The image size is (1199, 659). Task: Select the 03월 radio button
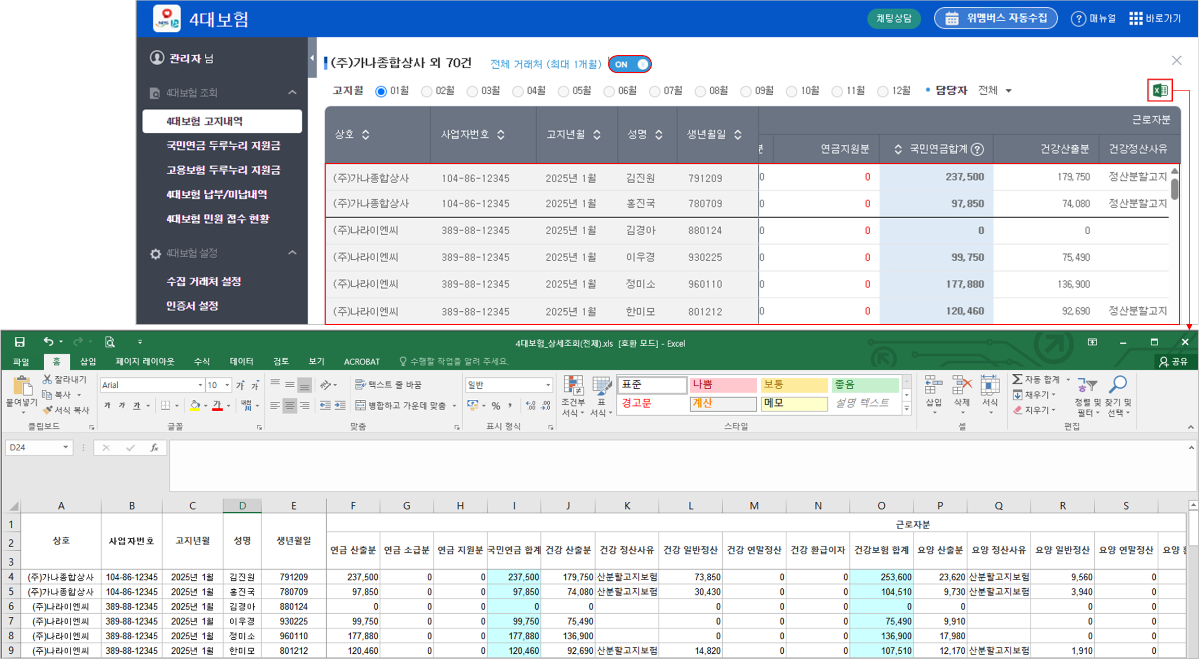(x=472, y=92)
